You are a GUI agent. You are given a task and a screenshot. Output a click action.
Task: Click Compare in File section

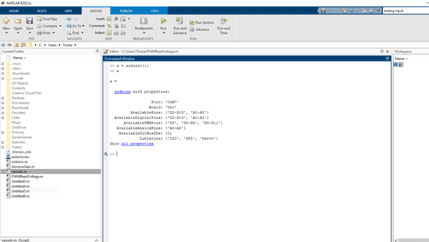point(47,26)
